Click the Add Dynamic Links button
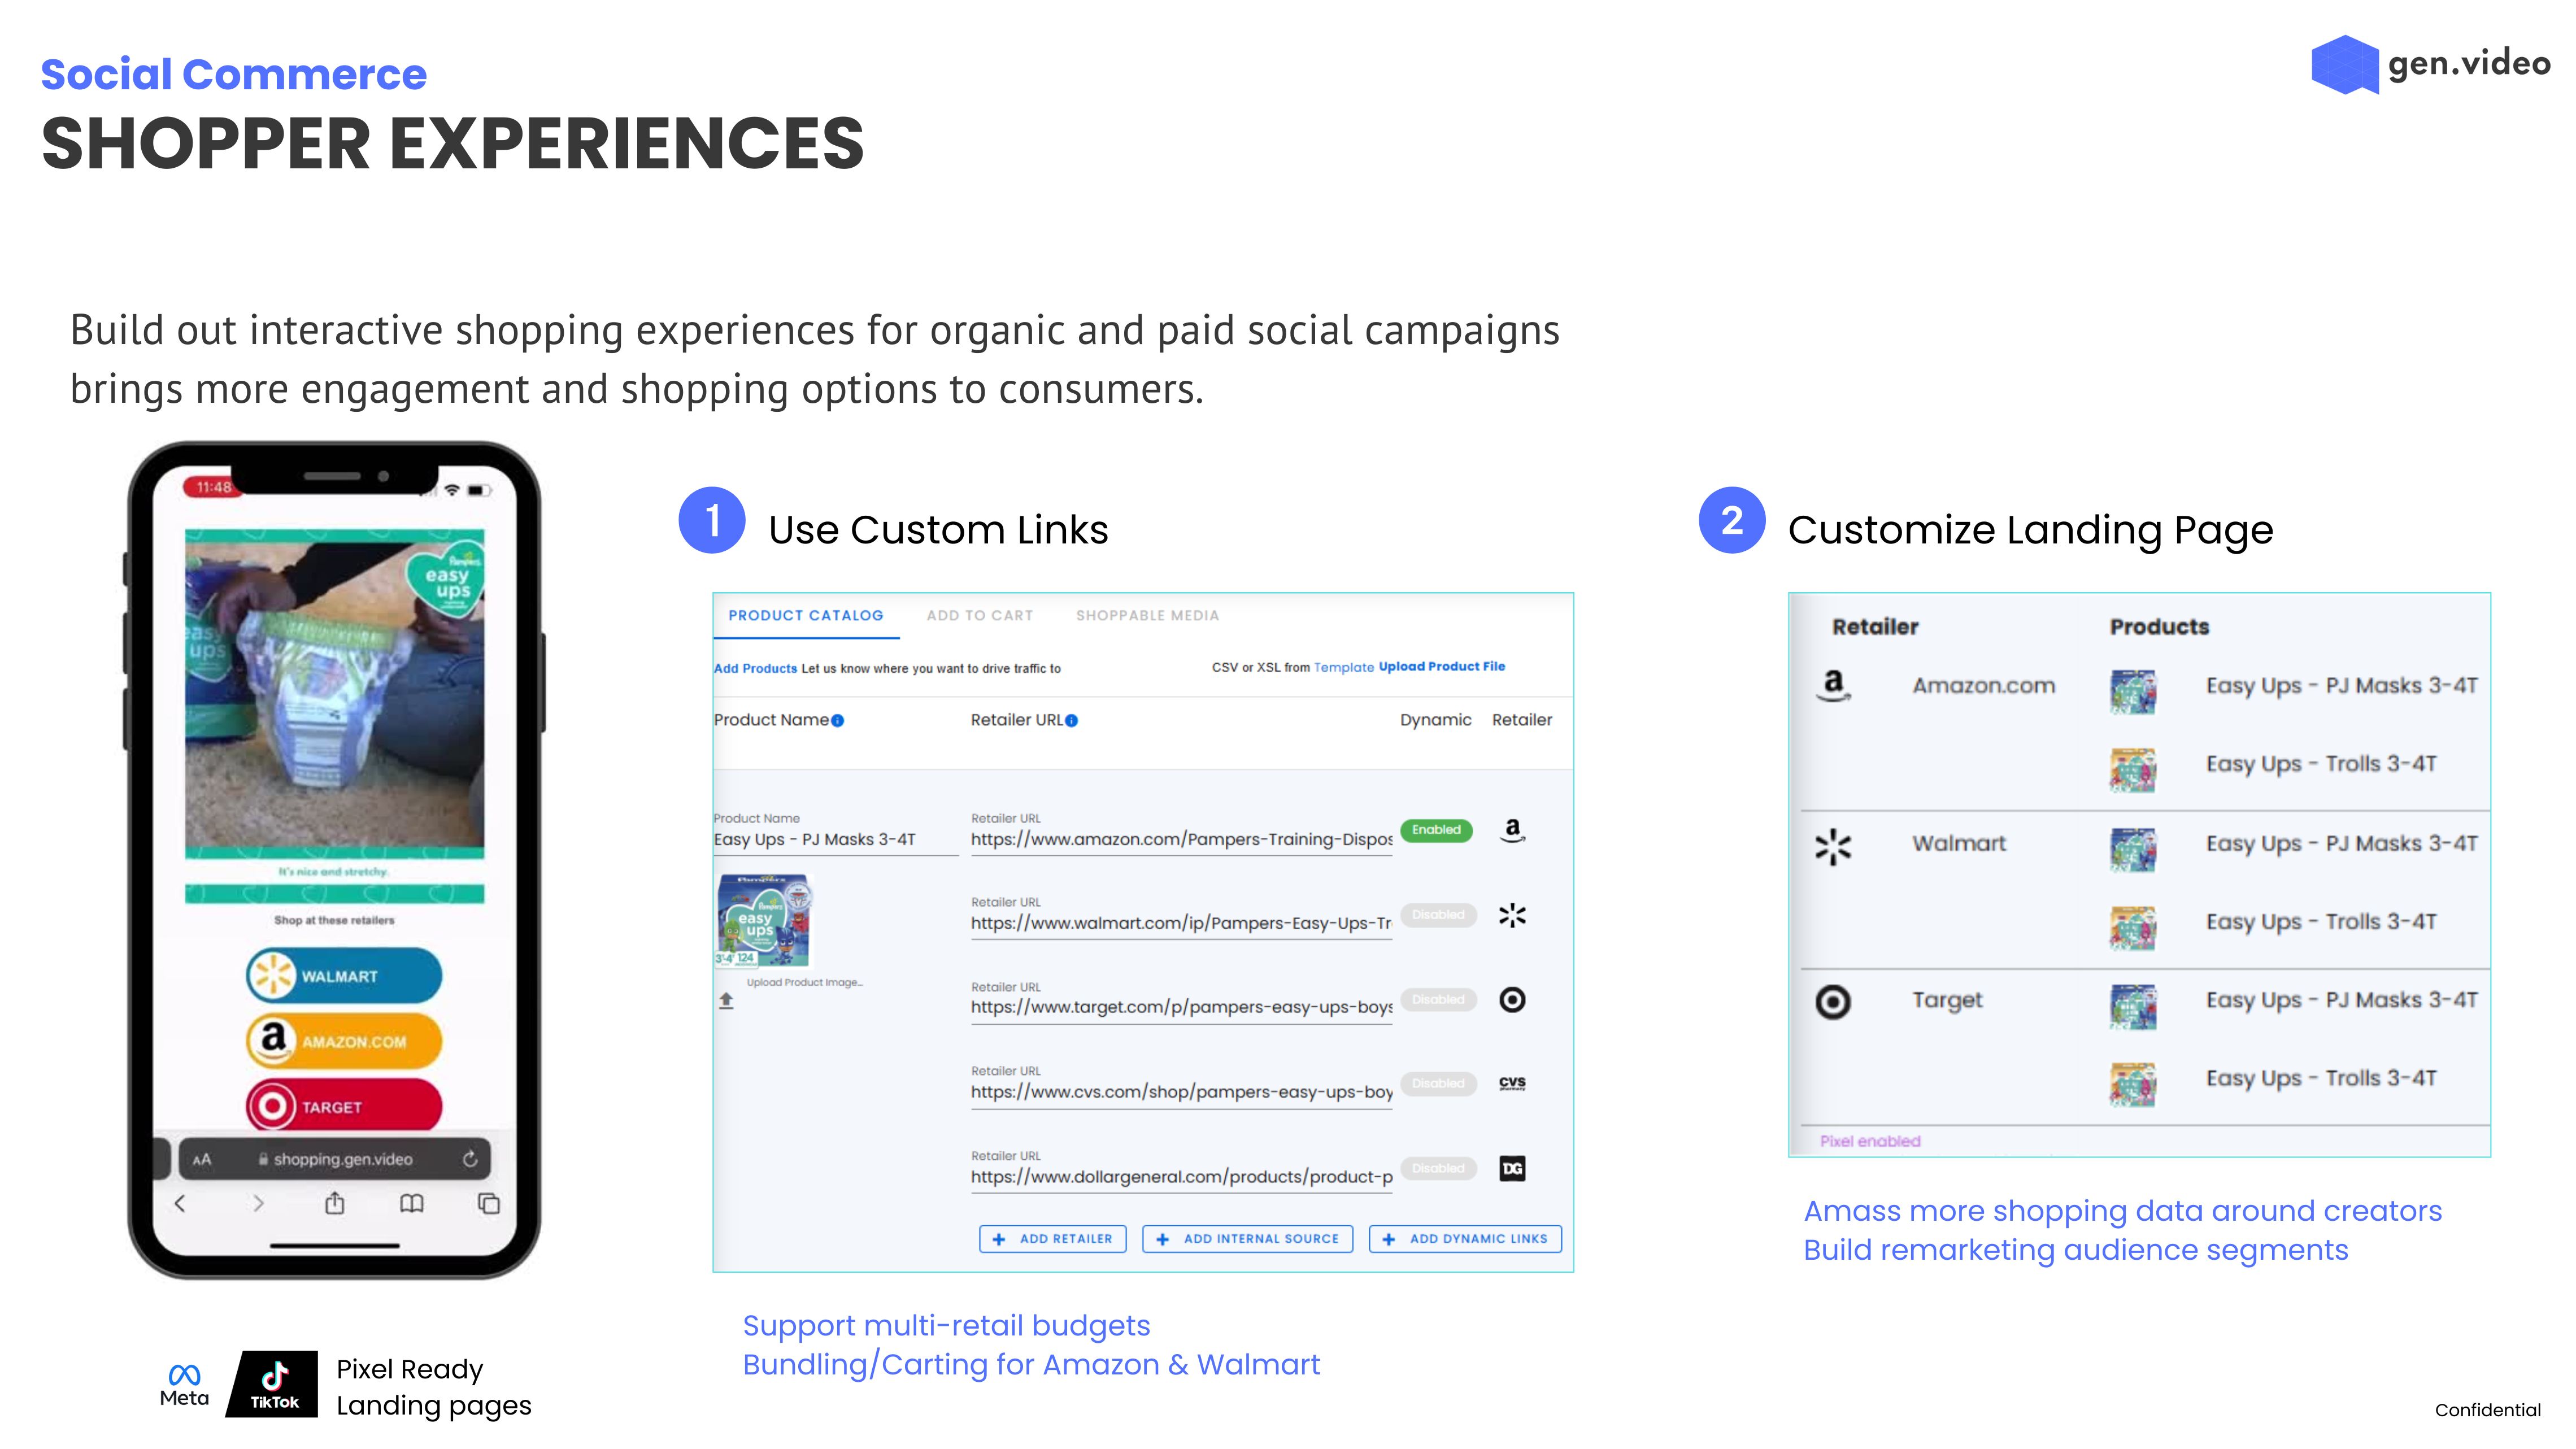The image size is (2576, 1449). pos(1465,1238)
